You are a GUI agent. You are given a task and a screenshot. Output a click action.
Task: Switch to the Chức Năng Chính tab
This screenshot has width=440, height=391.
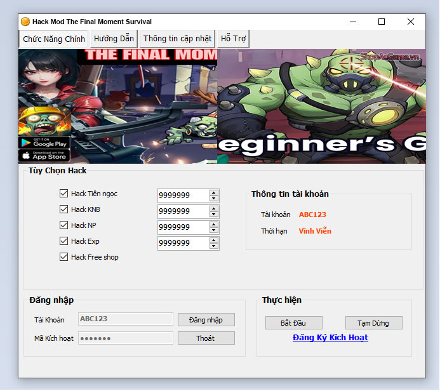[53, 39]
